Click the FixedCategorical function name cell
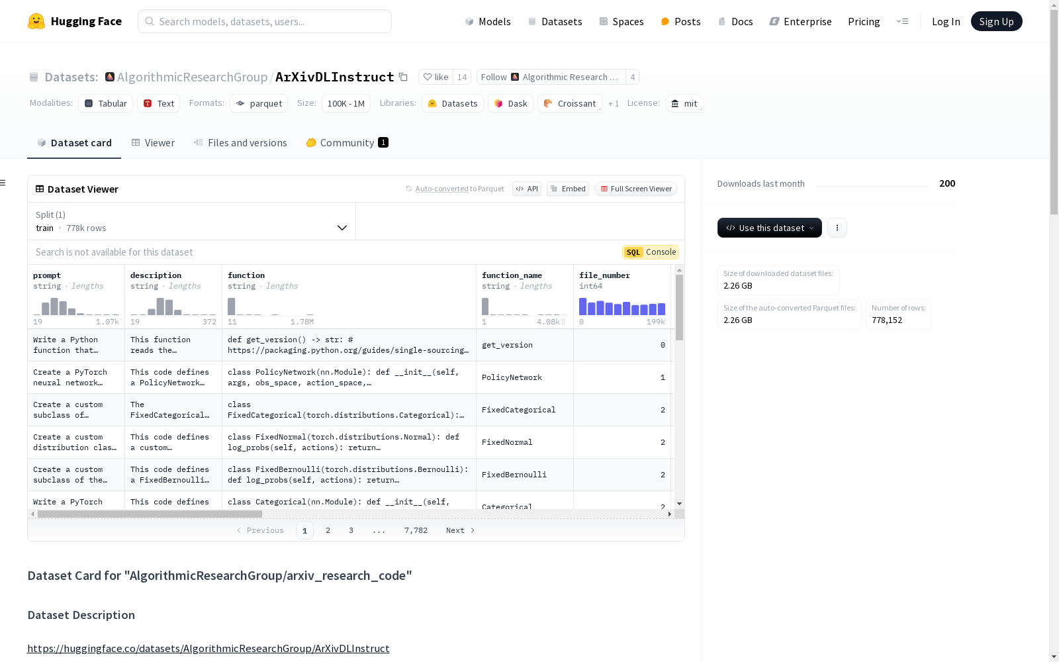The image size is (1059, 662). [525, 410]
